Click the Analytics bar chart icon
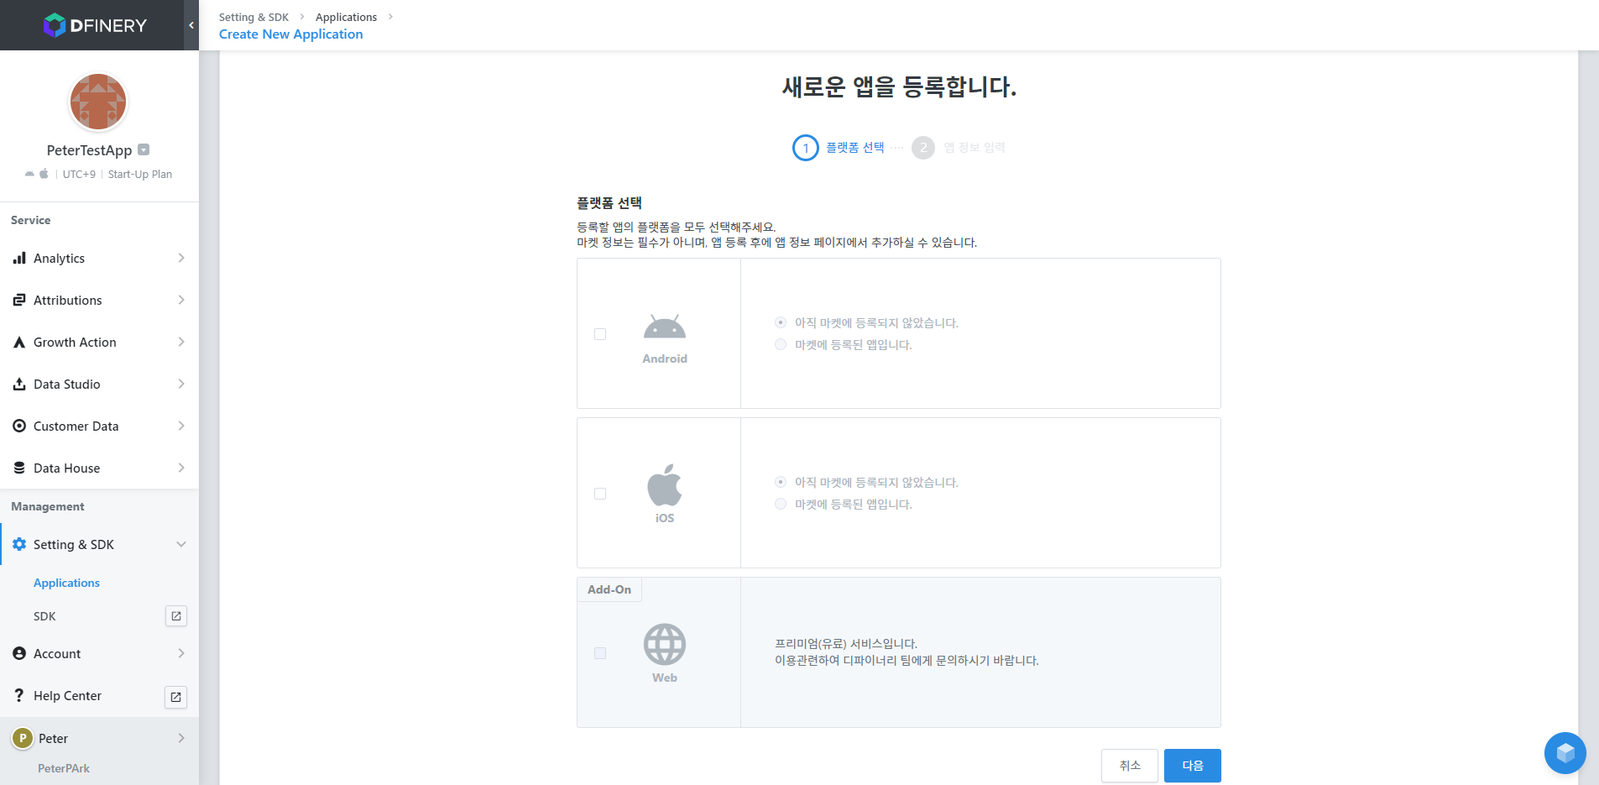The width and height of the screenshot is (1599, 785). click(19, 258)
